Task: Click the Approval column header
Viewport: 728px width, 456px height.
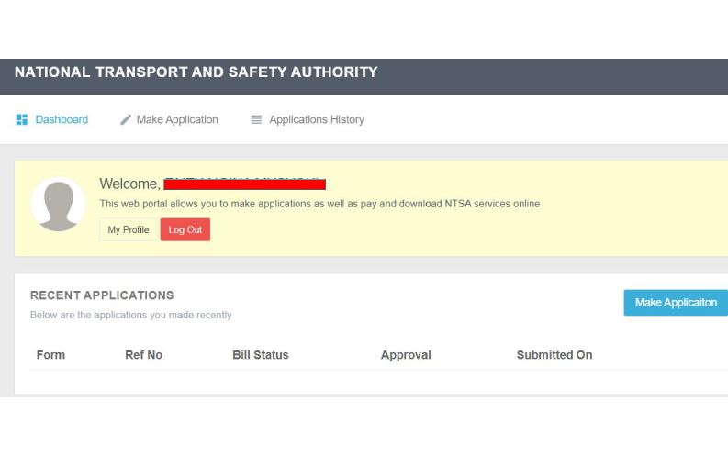Action: coord(406,355)
